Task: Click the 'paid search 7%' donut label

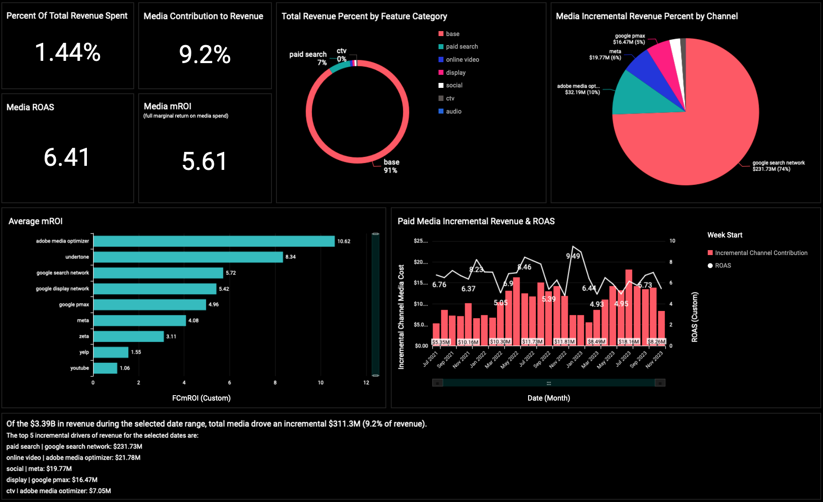Action: pyautogui.click(x=308, y=58)
